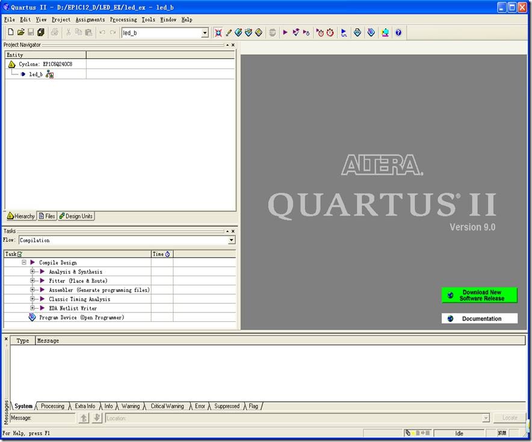This screenshot has height=442, width=532.
Task: Click the save-all project toolbar icon
Action: click(x=41, y=32)
